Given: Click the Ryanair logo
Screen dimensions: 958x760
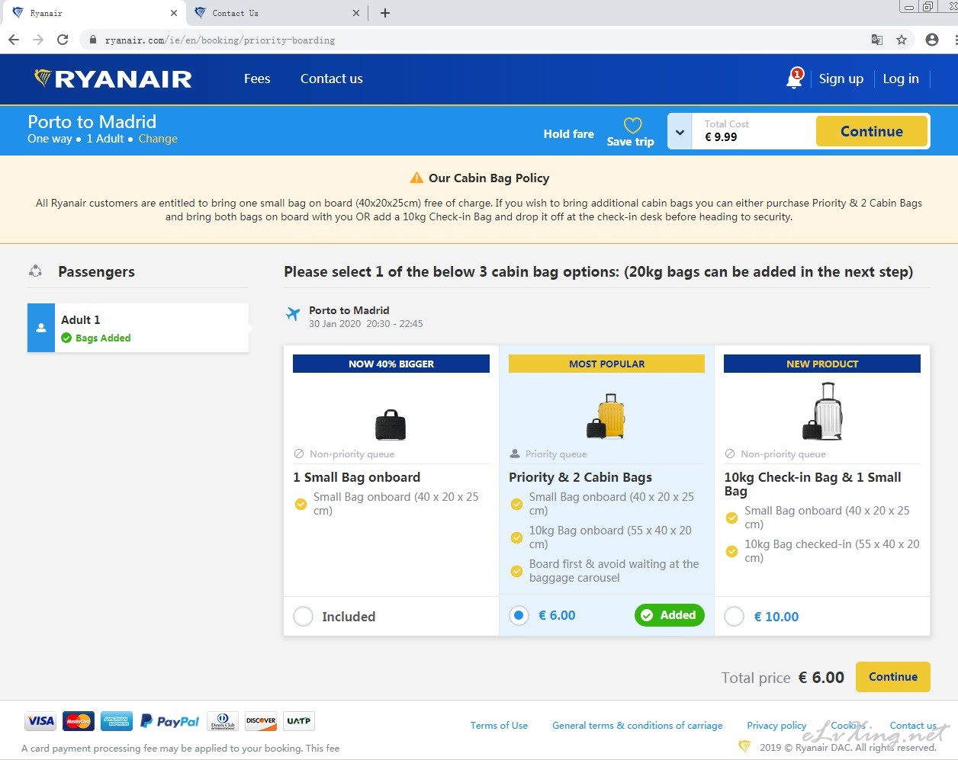Looking at the screenshot, I should pyautogui.click(x=113, y=79).
